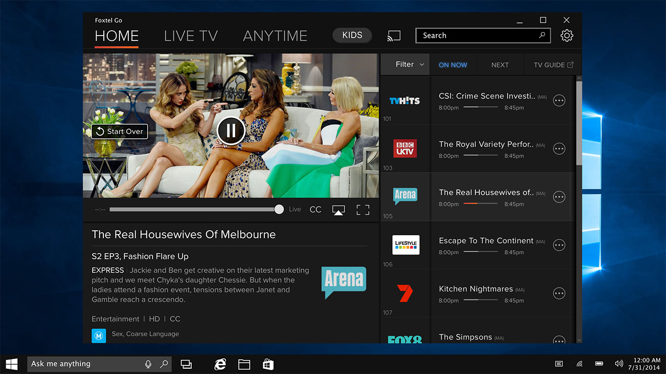Open more options for CSI: Crime Scene Investigation
Screen dimensions: 666x374
pos(559,101)
